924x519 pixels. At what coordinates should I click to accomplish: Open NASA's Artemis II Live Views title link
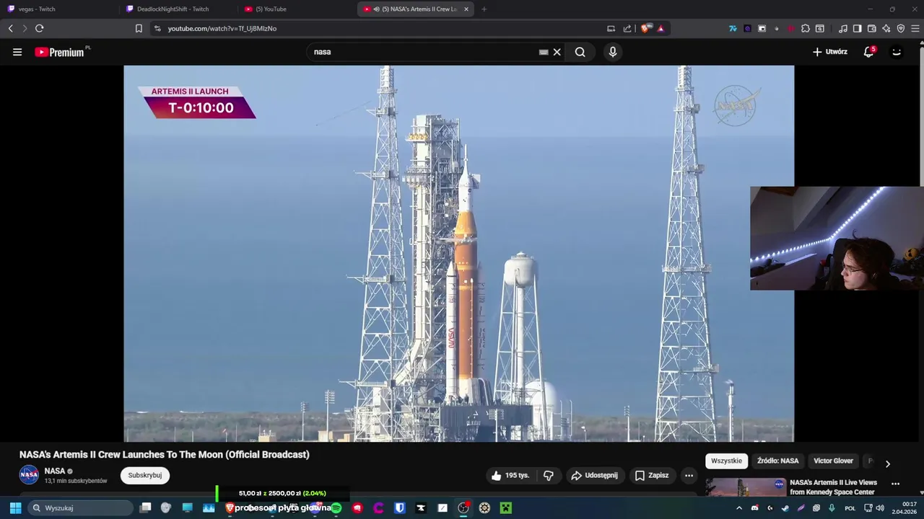point(833,487)
